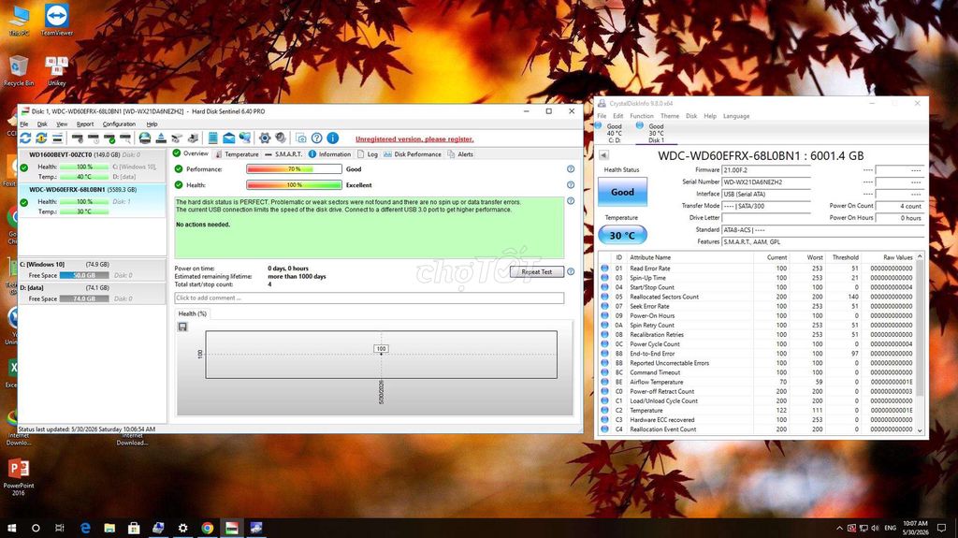Screen dimensions: 958x538
Task: Open the Disk menu in Hard Disk Sentinel
Action: [42, 124]
